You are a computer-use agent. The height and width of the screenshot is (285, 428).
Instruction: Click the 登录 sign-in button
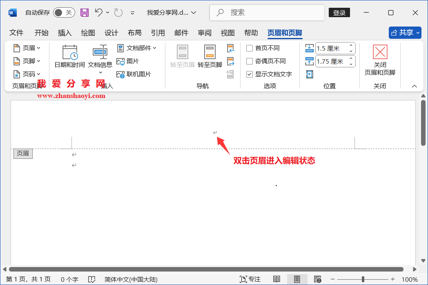click(339, 13)
